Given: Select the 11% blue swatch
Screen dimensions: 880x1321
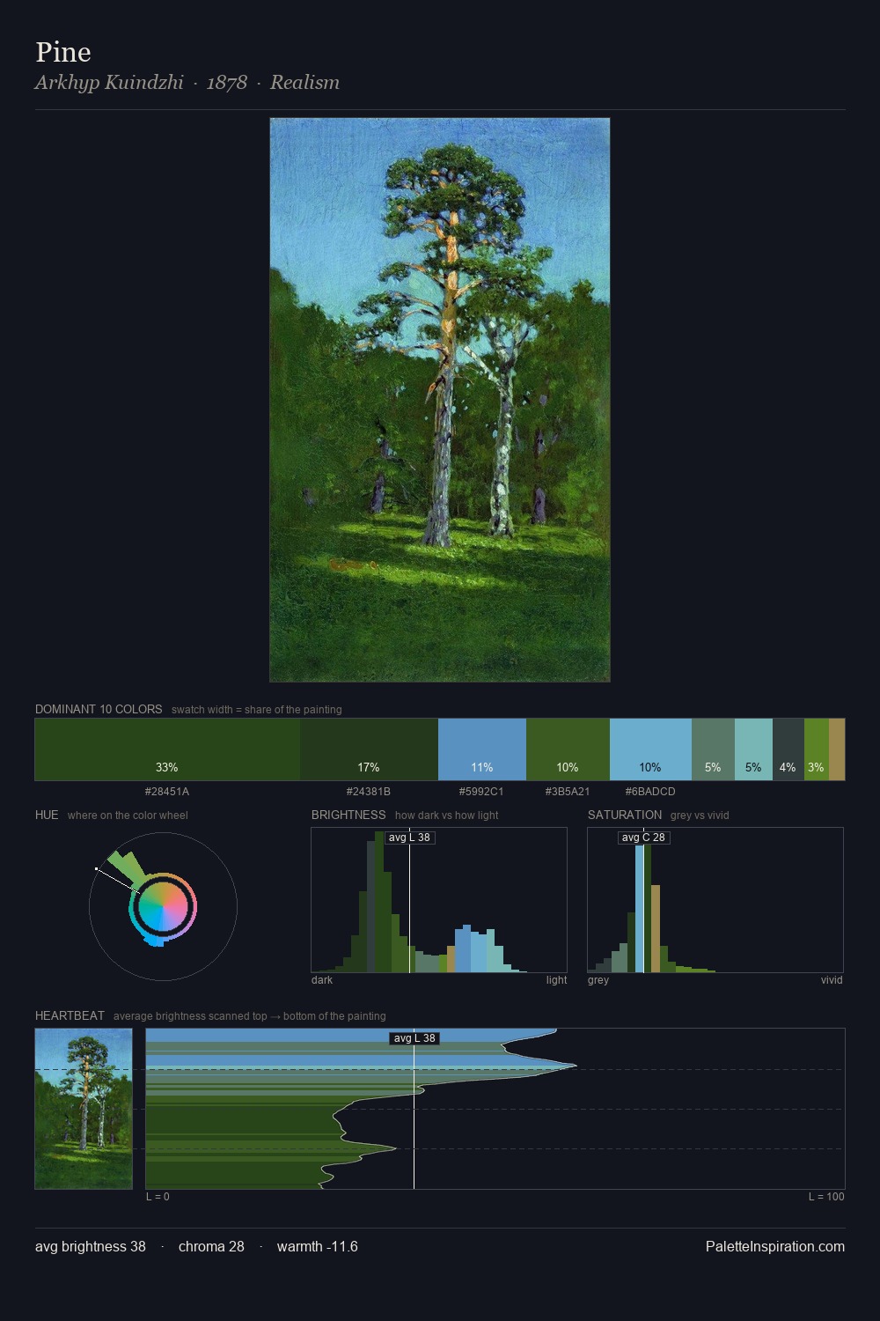Looking at the screenshot, I should pyautogui.click(x=482, y=749).
